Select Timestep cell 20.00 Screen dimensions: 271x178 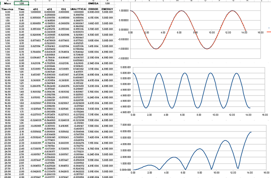(x=7, y=126)
